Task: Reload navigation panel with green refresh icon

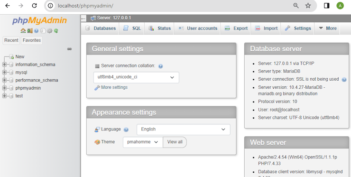Action: click(56, 31)
